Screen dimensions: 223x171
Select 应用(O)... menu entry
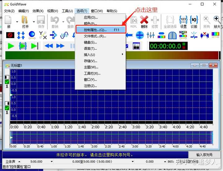tap(100, 17)
